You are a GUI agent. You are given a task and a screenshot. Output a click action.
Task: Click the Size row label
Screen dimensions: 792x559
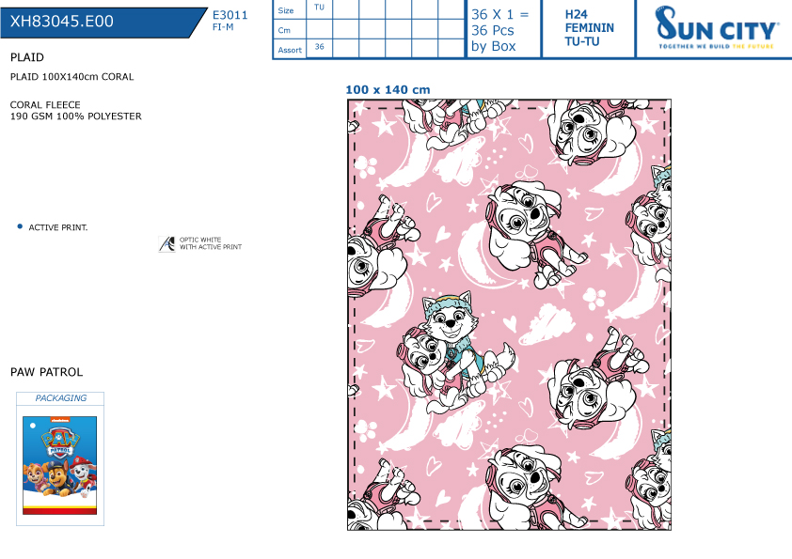286,10
